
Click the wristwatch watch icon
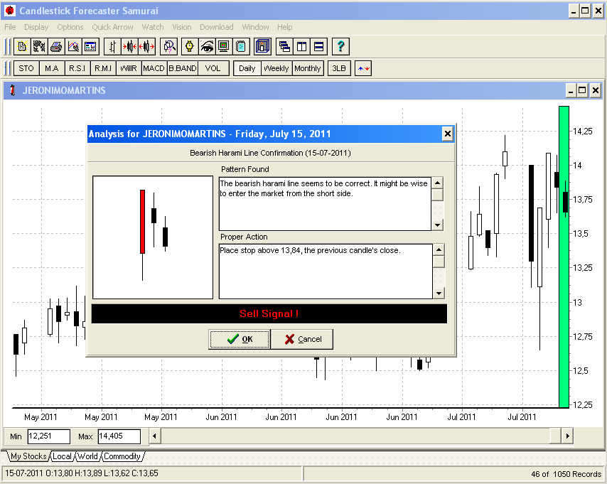click(190, 47)
